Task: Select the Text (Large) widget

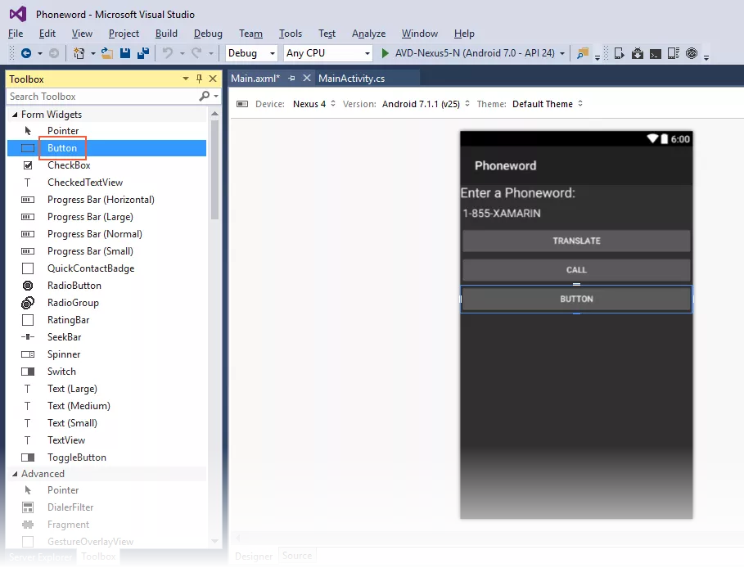Action: (x=107, y=389)
